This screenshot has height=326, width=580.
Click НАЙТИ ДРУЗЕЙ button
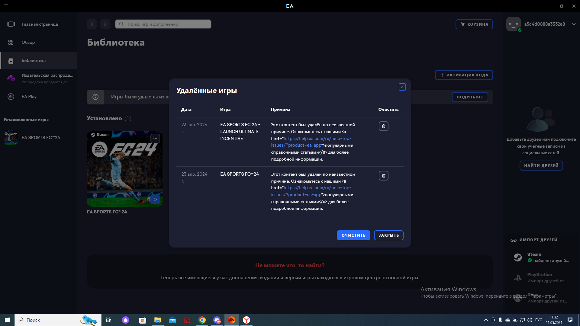541,165
